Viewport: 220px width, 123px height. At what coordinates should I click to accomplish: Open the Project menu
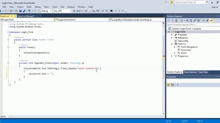20,7
